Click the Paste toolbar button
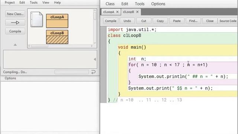 coord(177,21)
